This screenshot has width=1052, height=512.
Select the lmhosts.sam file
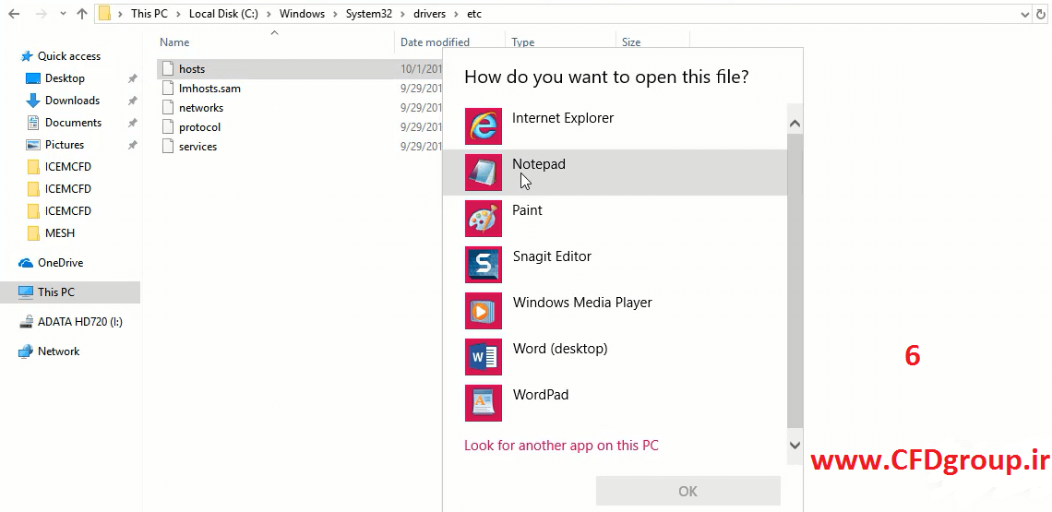(x=209, y=89)
